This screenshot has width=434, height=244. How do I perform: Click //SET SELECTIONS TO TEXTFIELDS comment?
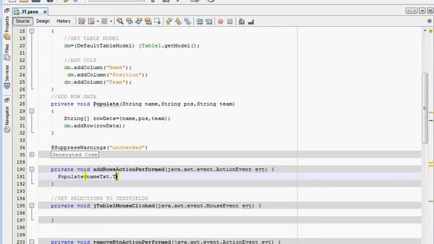tap(100, 199)
